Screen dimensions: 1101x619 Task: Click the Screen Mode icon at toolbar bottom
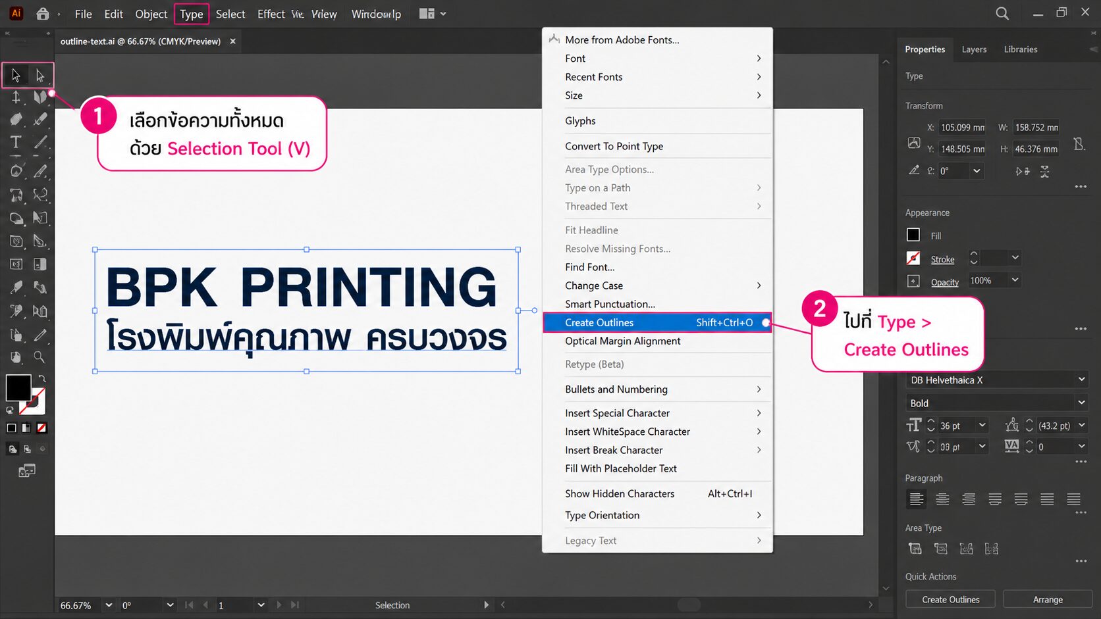[x=27, y=471]
